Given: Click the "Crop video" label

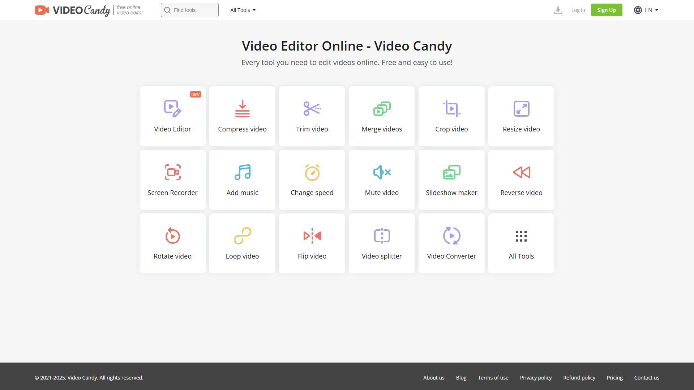Looking at the screenshot, I should pyautogui.click(x=451, y=129).
